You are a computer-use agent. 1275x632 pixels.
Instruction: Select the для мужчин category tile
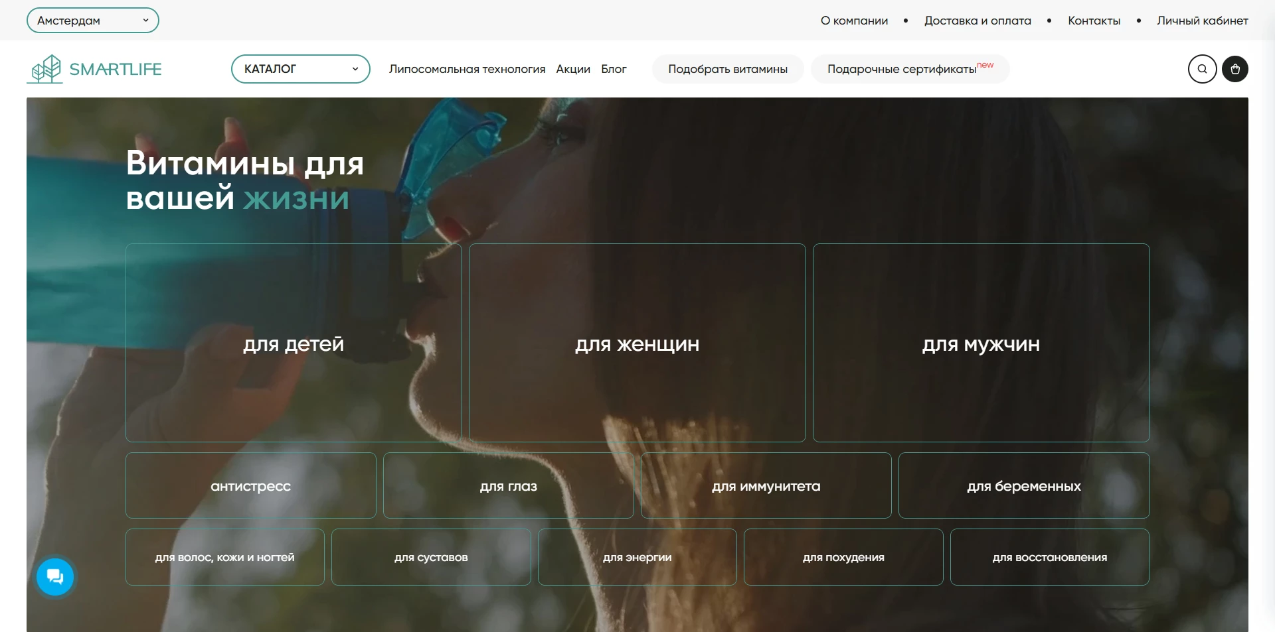click(981, 343)
